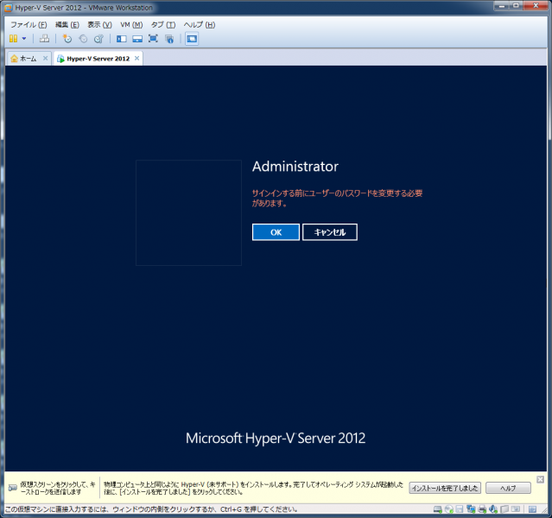Click the Send Ctrl+Alt+Del toolbar icon
Viewport: 552px width, 518px height.
pyautogui.click(x=44, y=38)
